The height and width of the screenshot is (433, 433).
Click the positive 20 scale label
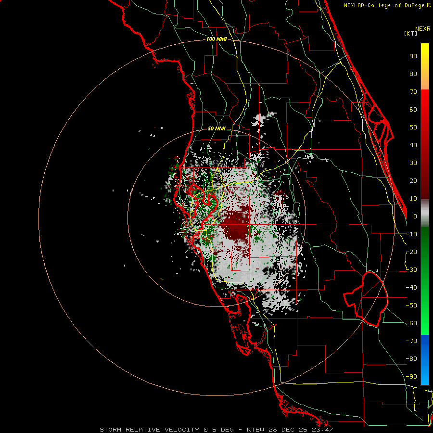click(x=413, y=181)
